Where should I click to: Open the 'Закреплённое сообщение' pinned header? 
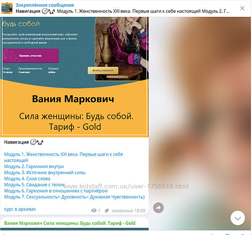click(x=45, y=5)
